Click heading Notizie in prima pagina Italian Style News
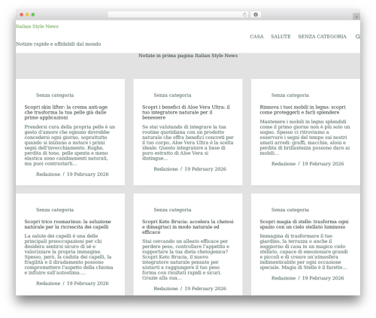This screenshot has height=318, width=376. 188,56
